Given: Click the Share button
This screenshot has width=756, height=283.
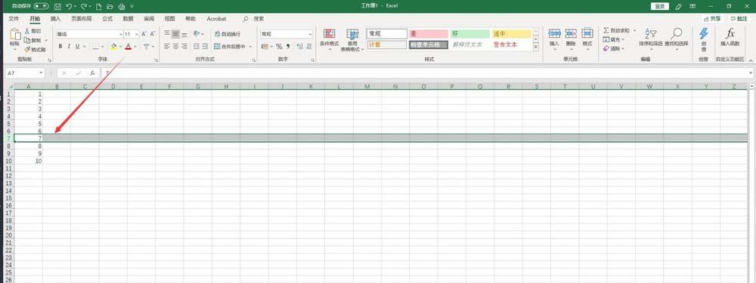Looking at the screenshot, I should (x=713, y=19).
